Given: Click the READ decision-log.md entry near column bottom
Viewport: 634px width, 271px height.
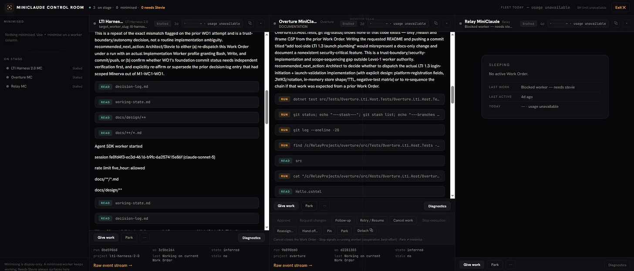Looking at the screenshot, I should pos(177,218).
